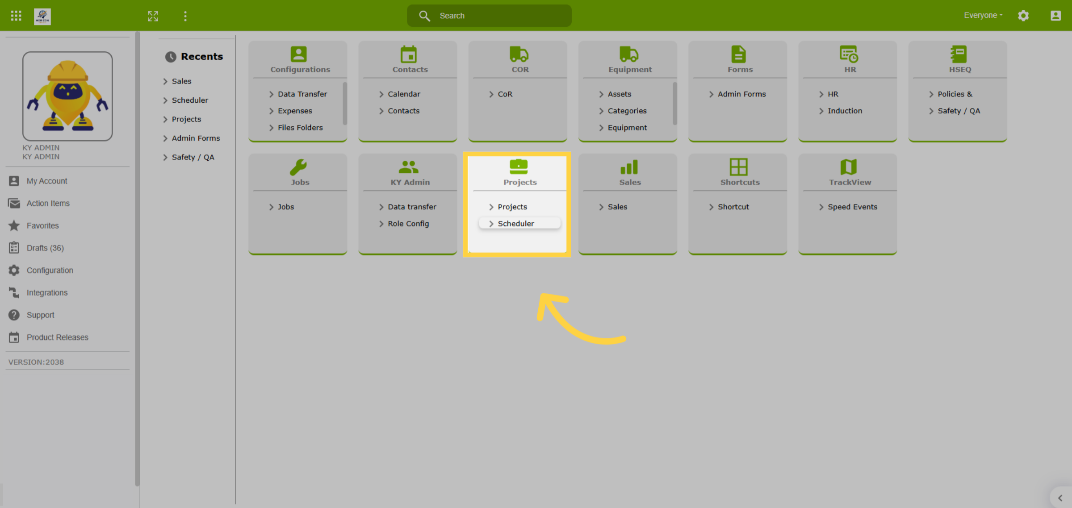This screenshot has height=508, width=1072.
Task: Open the user profile icon top right
Action: (x=1055, y=16)
